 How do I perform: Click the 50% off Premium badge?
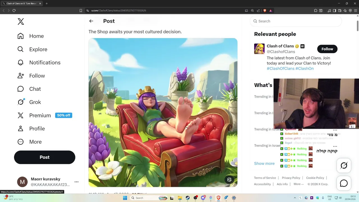point(64,115)
